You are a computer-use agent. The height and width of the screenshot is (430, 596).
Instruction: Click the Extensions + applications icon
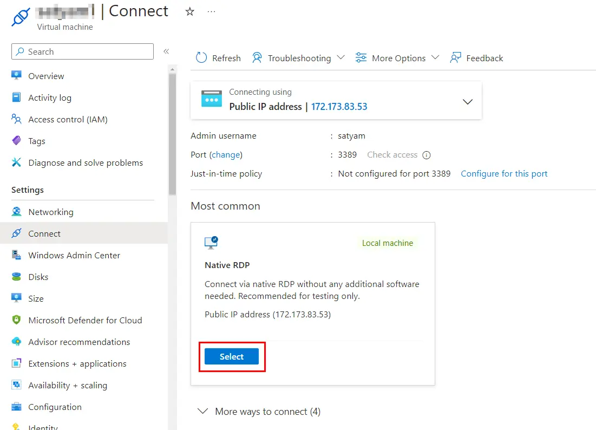click(x=16, y=363)
